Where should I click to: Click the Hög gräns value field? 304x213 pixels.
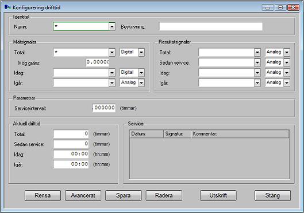click(98, 62)
